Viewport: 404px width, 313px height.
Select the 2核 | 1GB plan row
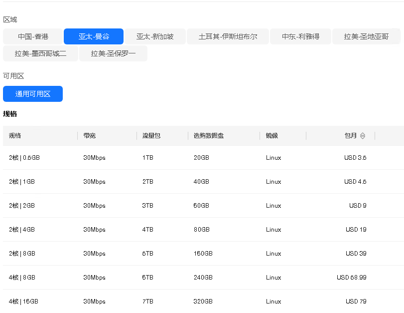pos(22,182)
